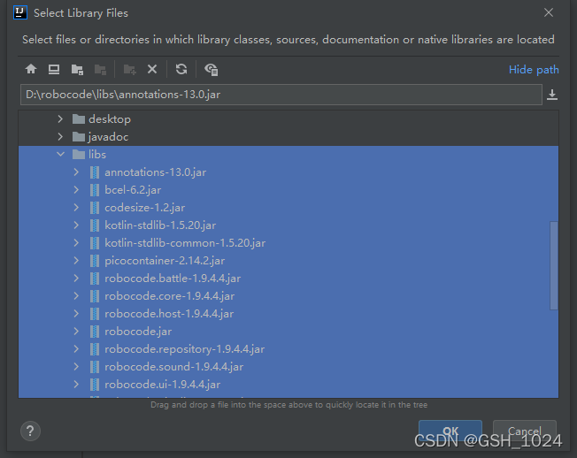Viewport: 577px width, 458px height.
Task: Click the Hide path link
Action: 534,70
